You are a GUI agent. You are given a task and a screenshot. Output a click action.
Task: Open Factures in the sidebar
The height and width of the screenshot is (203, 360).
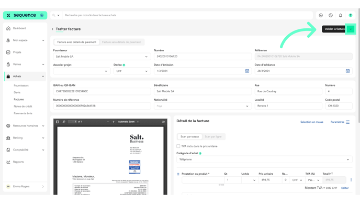pyautogui.click(x=19, y=100)
